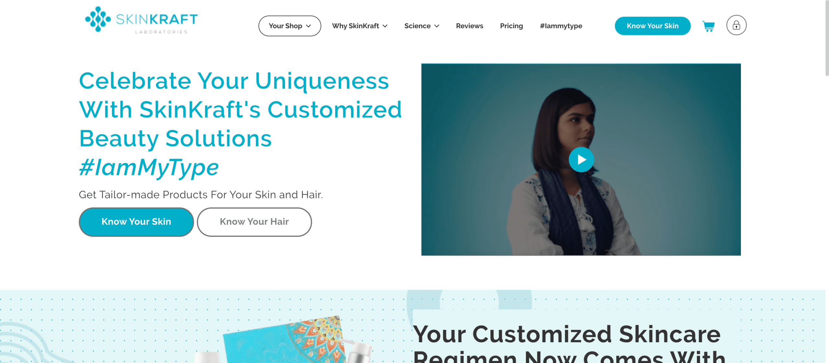Play the hero video
Screen dimensions: 829x363
581,159
